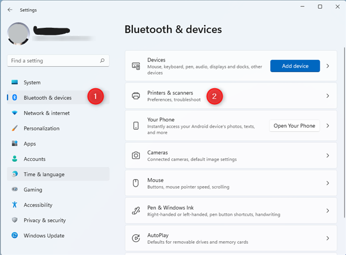Screen dimensions: 346x255
Task: Click the Network wifi icon in sidebar
Action: pyautogui.click(x=14, y=113)
